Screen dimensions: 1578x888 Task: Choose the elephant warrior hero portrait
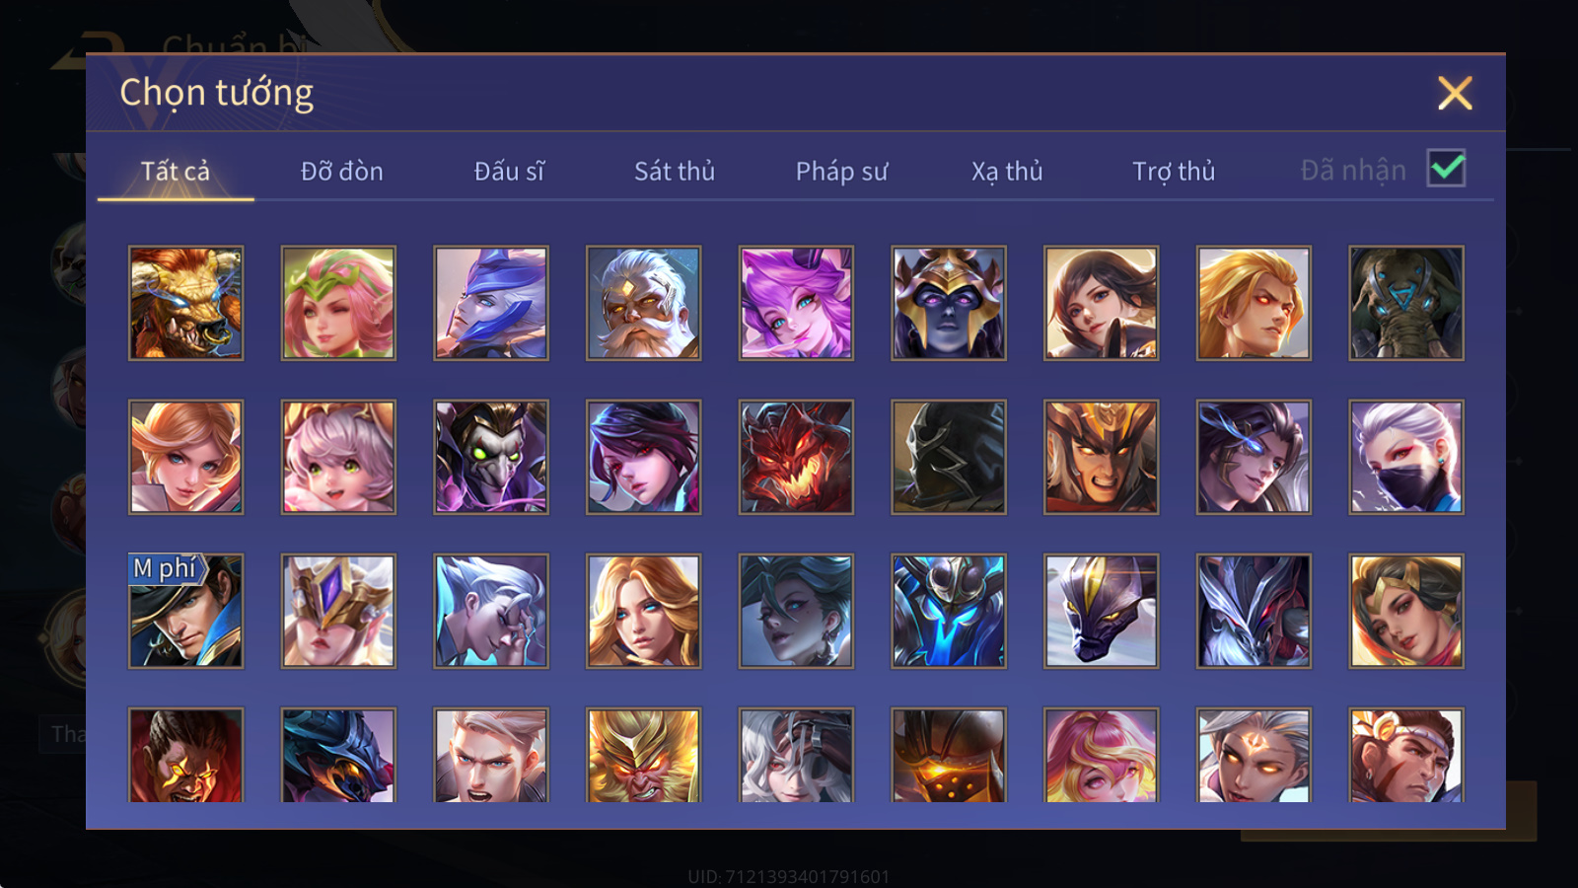pyautogui.click(x=1405, y=303)
